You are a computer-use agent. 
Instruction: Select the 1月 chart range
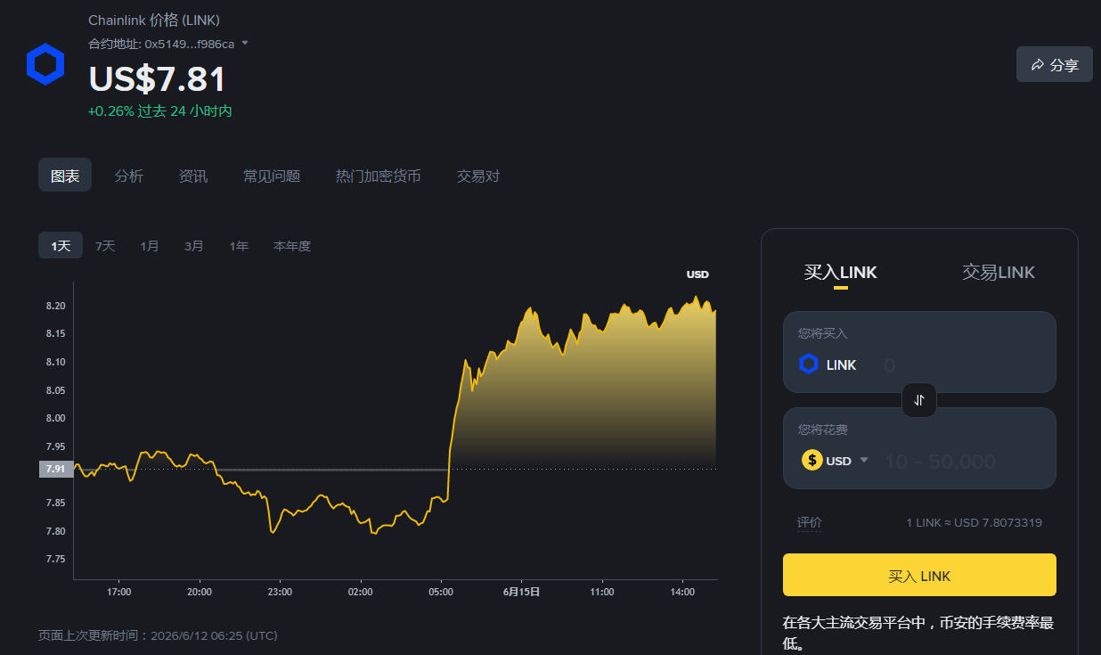(150, 245)
